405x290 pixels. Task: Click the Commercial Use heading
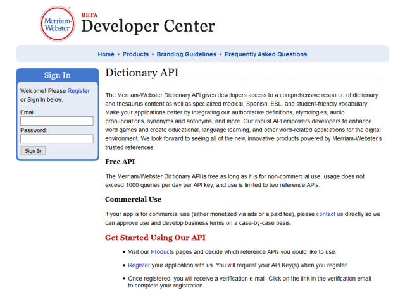[x=133, y=199]
